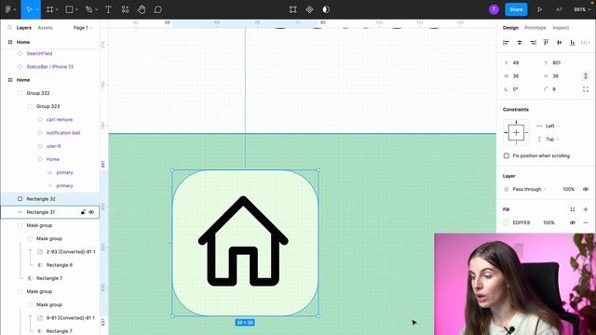Viewport: 596px width, 335px height.
Task: Open the Page 1 dropdown
Action: [x=83, y=28]
